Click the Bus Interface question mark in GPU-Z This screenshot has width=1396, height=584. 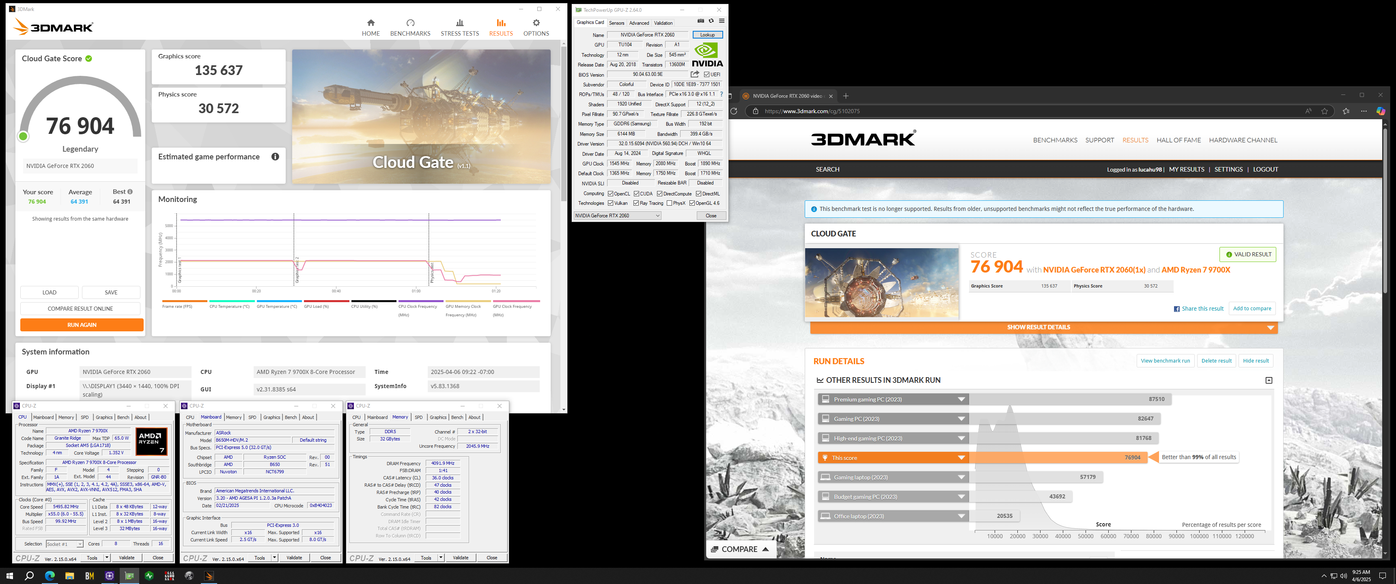click(x=721, y=94)
